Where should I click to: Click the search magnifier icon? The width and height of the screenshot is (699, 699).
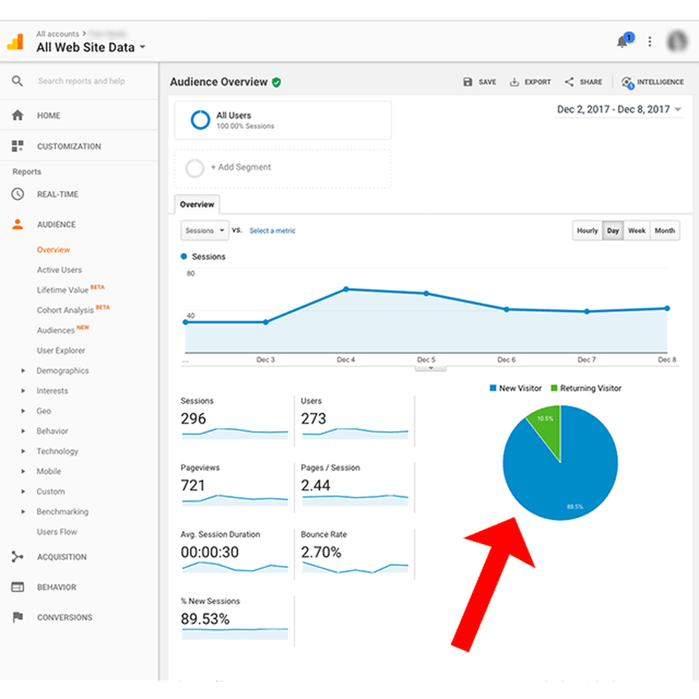click(17, 81)
